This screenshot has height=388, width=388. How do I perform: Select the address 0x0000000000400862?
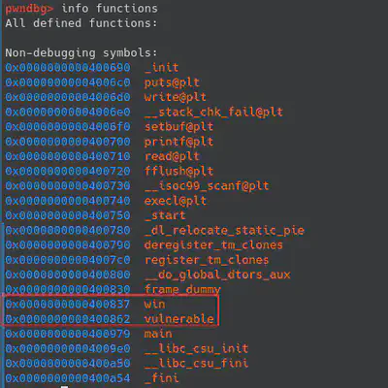click(x=68, y=319)
